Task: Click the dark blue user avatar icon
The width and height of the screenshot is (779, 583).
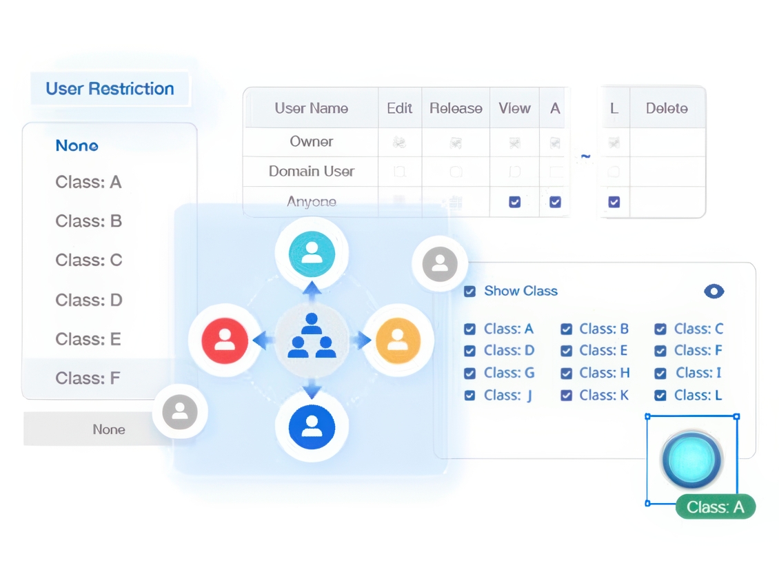Action: 312,427
